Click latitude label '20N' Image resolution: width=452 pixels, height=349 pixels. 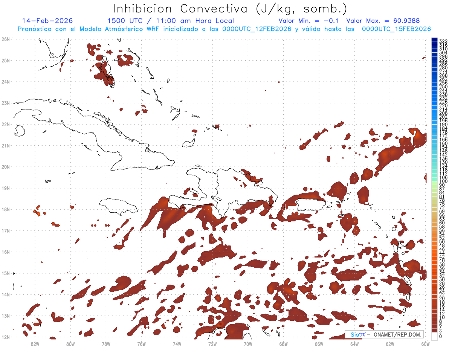(x=6, y=167)
